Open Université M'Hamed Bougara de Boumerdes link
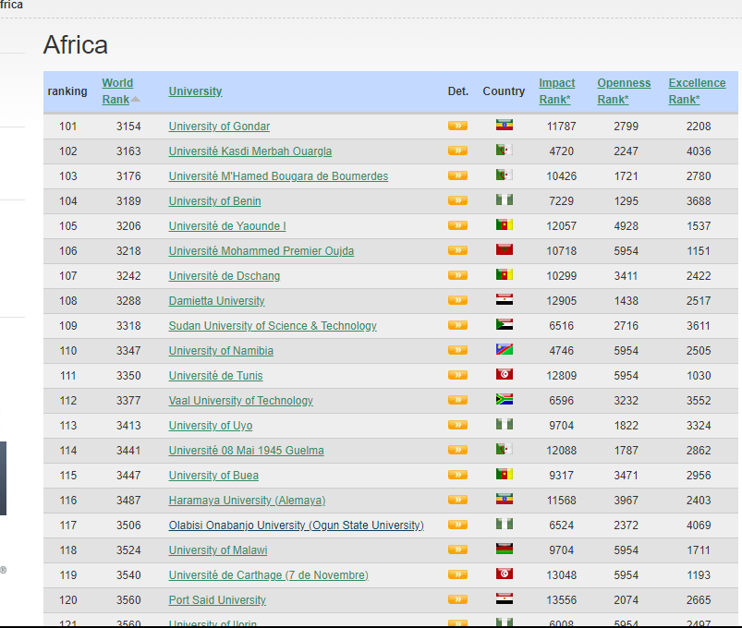Image resolution: width=742 pixels, height=628 pixels. pyautogui.click(x=278, y=176)
